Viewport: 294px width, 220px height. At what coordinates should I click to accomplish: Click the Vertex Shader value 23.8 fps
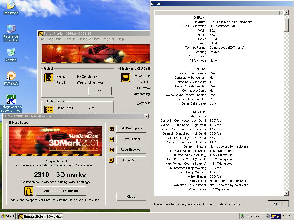[x=215, y=176]
